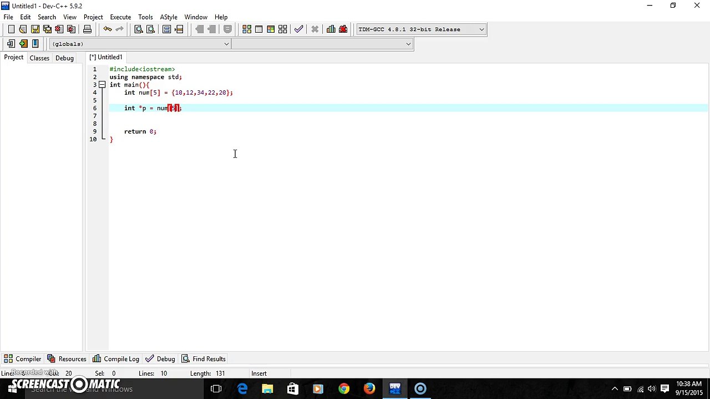Image resolution: width=710 pixels, height=399 pixels.
Task: Click the Delete Profiling Information icon
Action: (343, 29)
